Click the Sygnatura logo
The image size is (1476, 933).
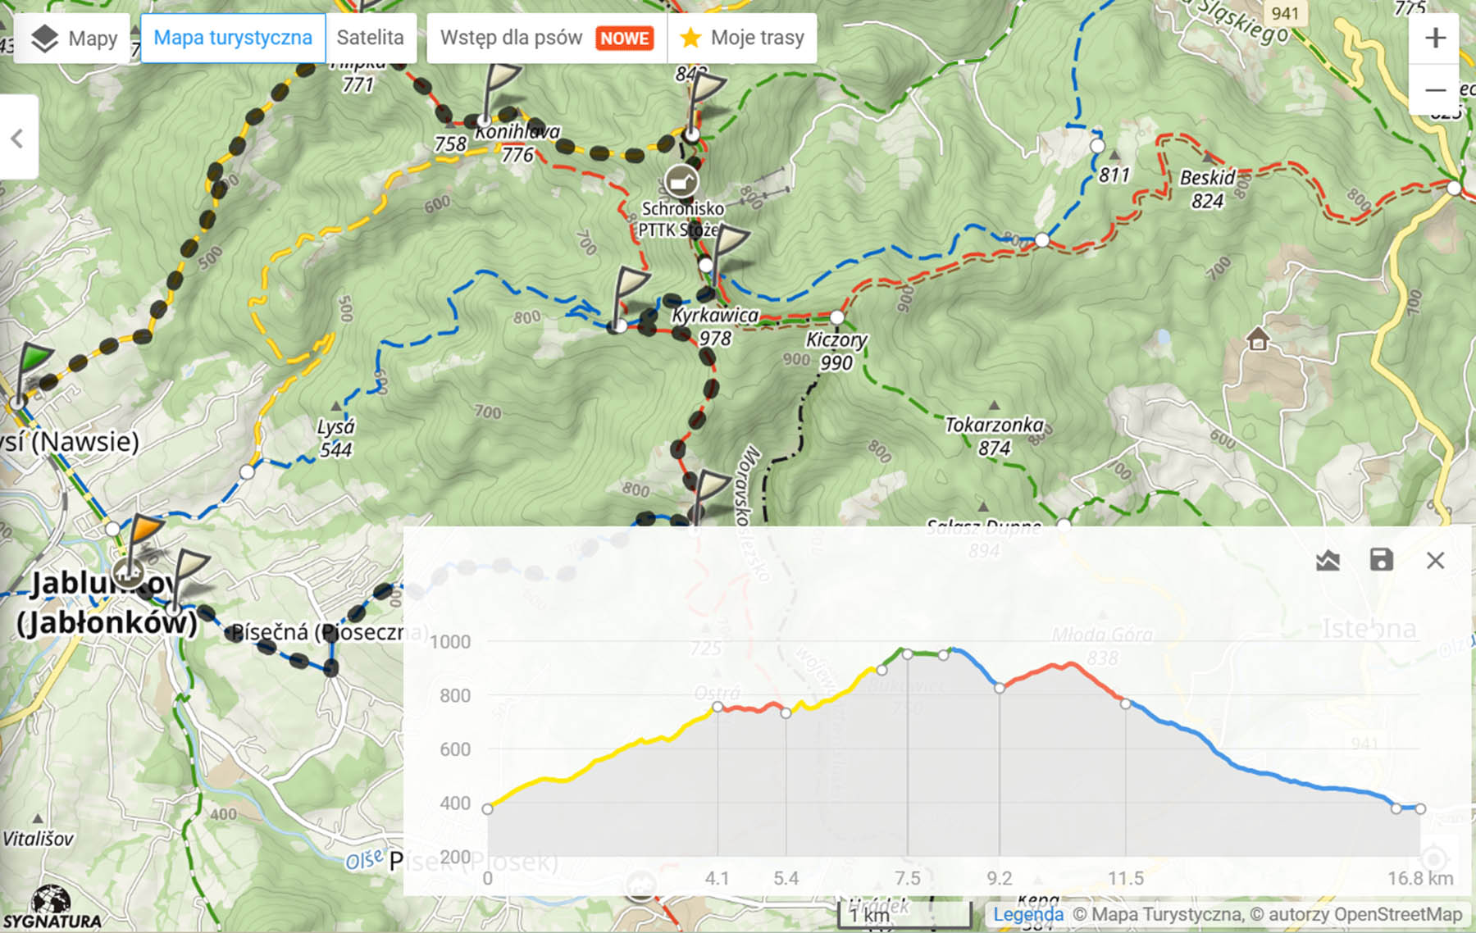pos(51,908)
